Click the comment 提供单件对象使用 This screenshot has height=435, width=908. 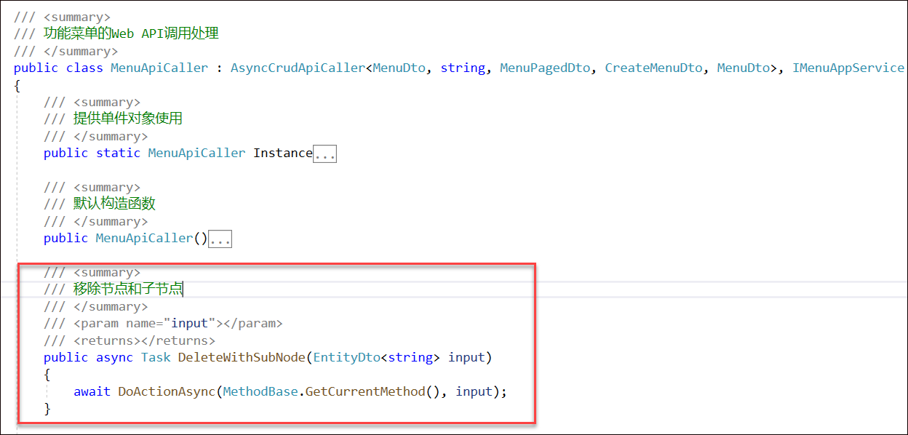pyautogui.click(x=128, y=119)
